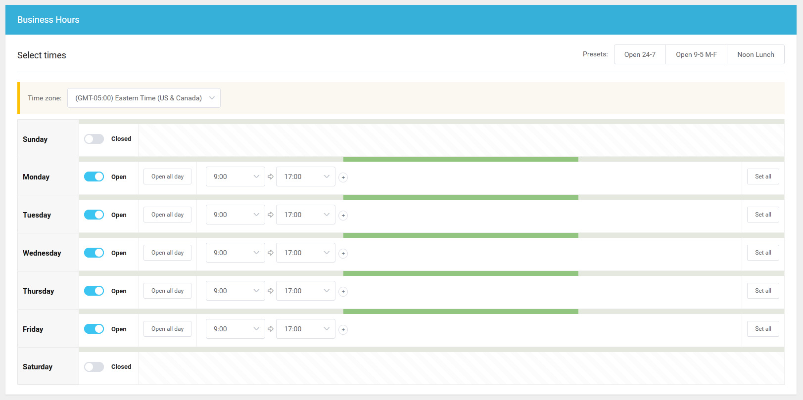This screenshot has width=803, height=400.
Task: Add another time range to Tuesday
Action: (x=343, y=216)
